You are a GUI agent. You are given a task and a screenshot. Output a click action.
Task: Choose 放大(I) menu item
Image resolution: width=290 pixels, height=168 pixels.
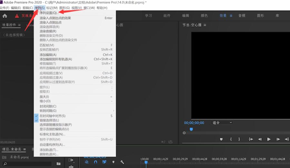coord(75,97)
